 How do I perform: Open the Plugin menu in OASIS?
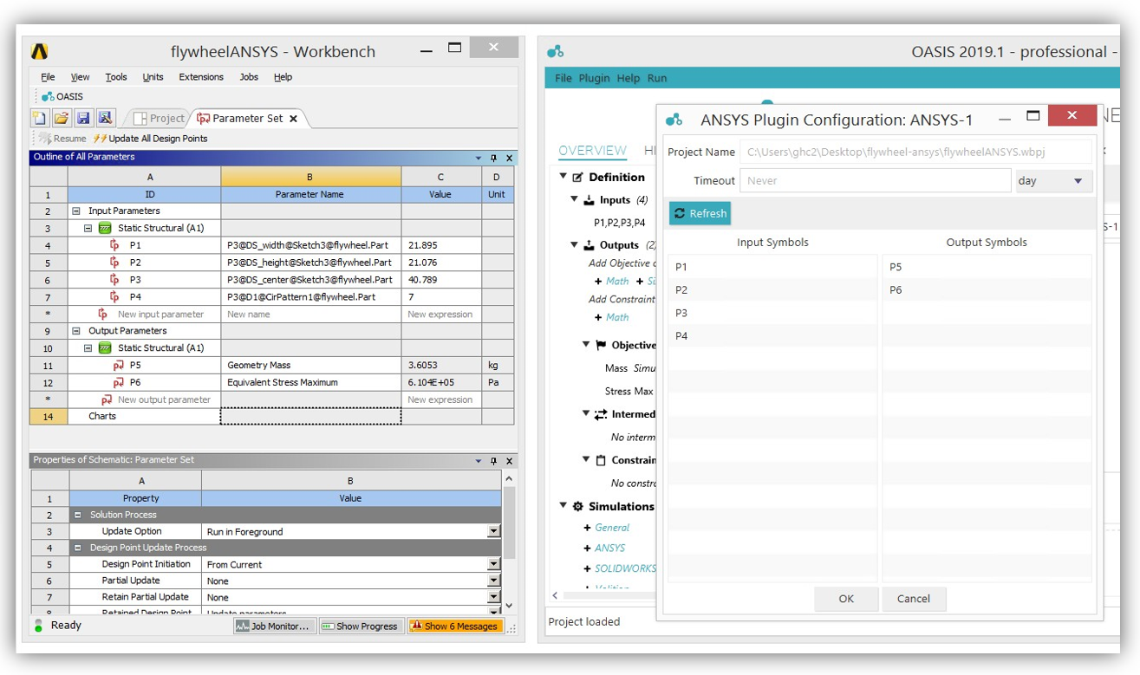[594, 78]
